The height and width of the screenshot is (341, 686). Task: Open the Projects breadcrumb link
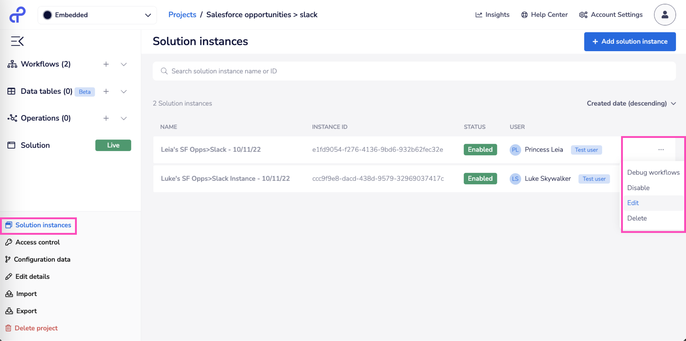[182, 15]
